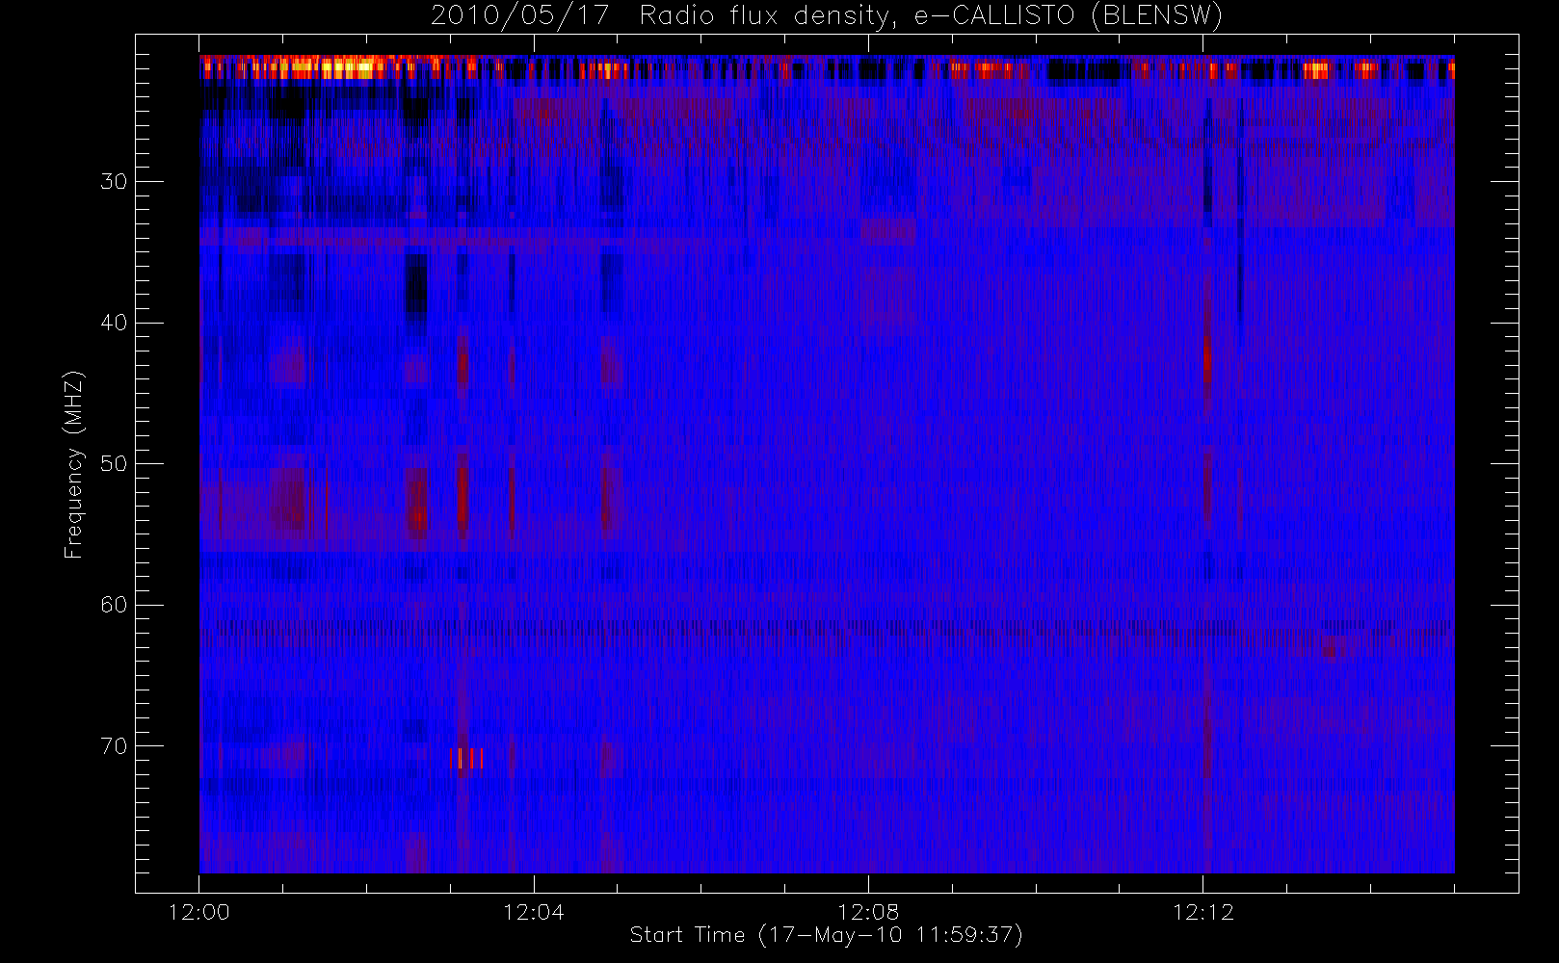Click the 12:08 time tick label
This screenshot has width=1559, height=963.
click(867, 912)
